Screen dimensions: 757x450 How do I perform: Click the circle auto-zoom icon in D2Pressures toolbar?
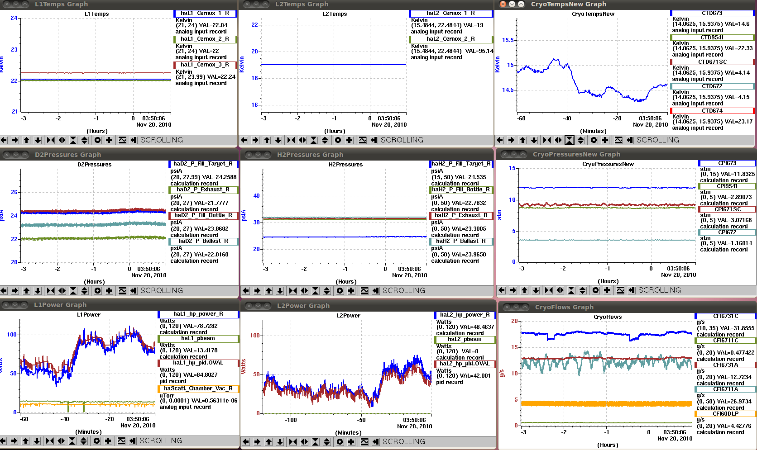click(x=97, y=291)
